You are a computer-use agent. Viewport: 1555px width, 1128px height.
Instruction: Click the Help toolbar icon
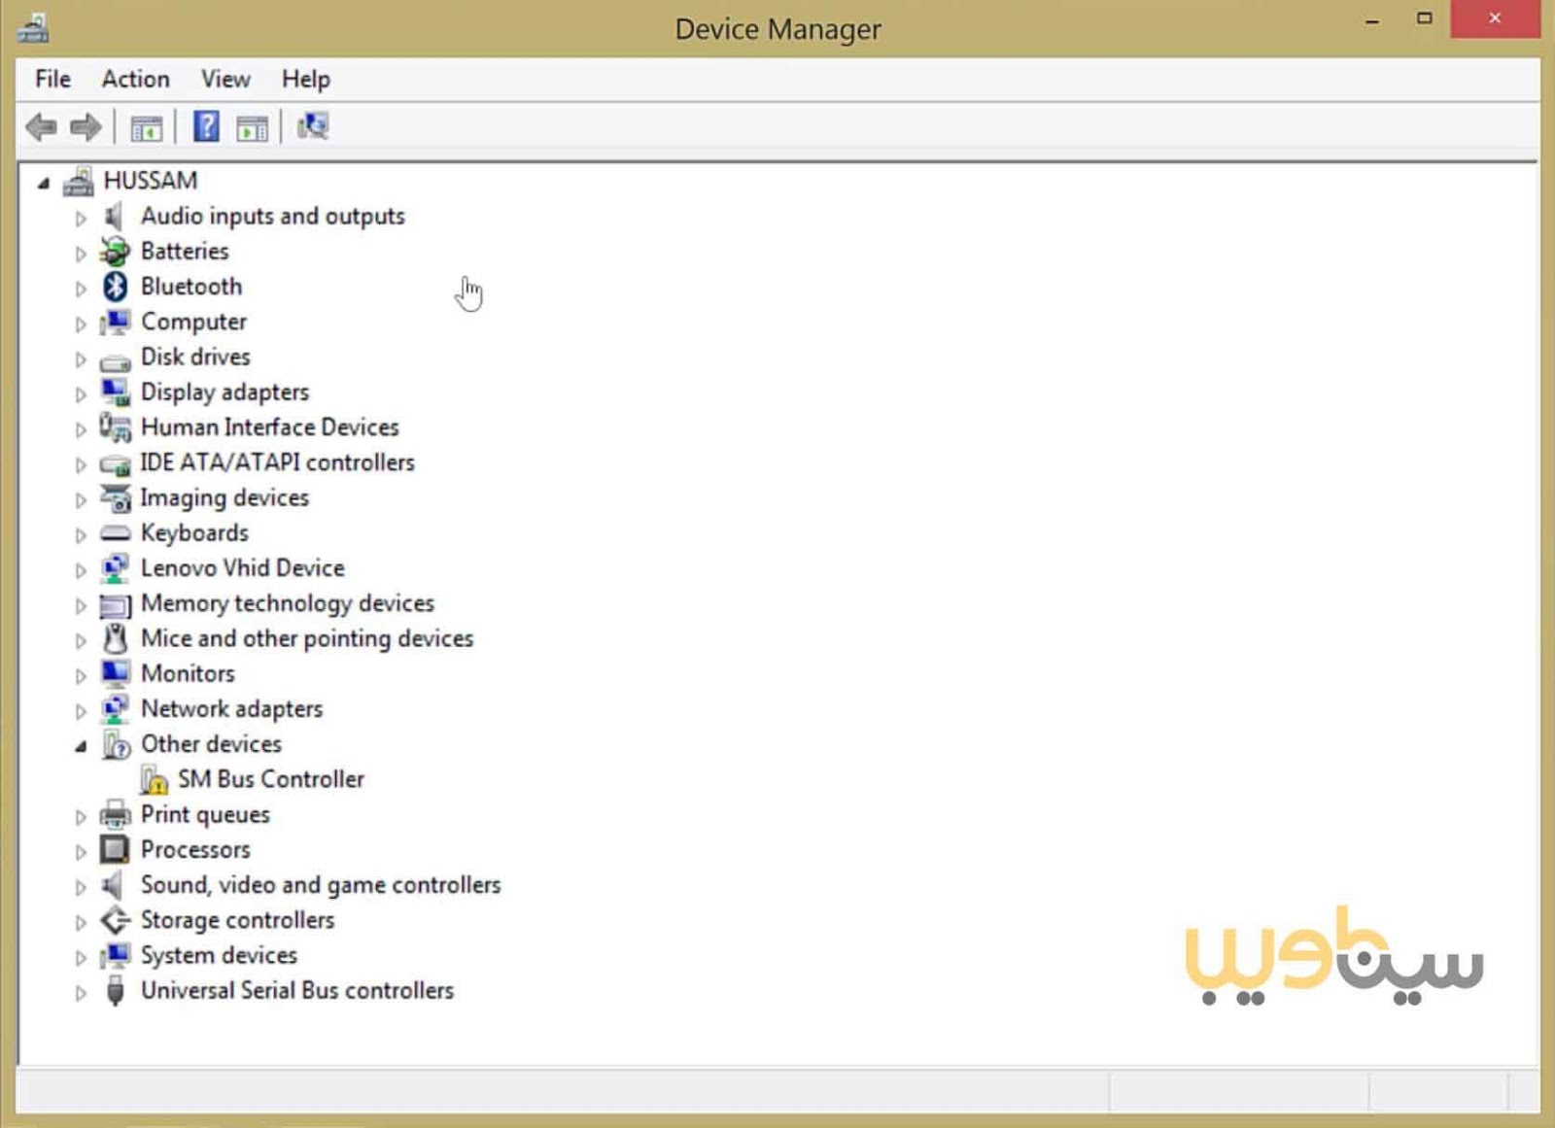(205, 126)
